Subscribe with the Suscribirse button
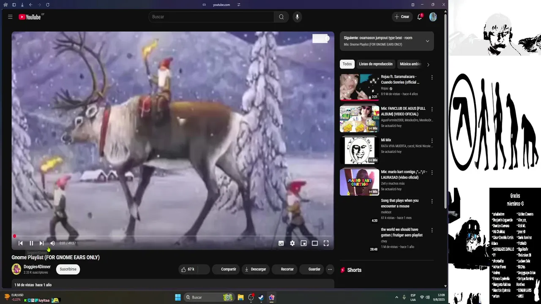Screen dimensions: 541x304 pyautogui.click(x=68, y=269)
